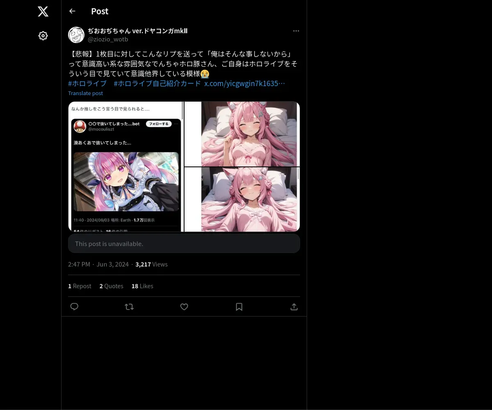Open author's profile avatar
The image size is (492, 410).
coord(76,35)
